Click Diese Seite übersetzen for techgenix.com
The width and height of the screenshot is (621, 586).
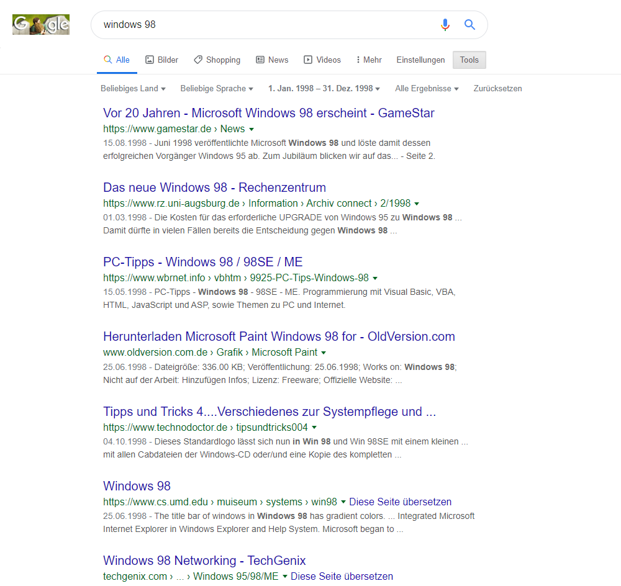[342, 576]
